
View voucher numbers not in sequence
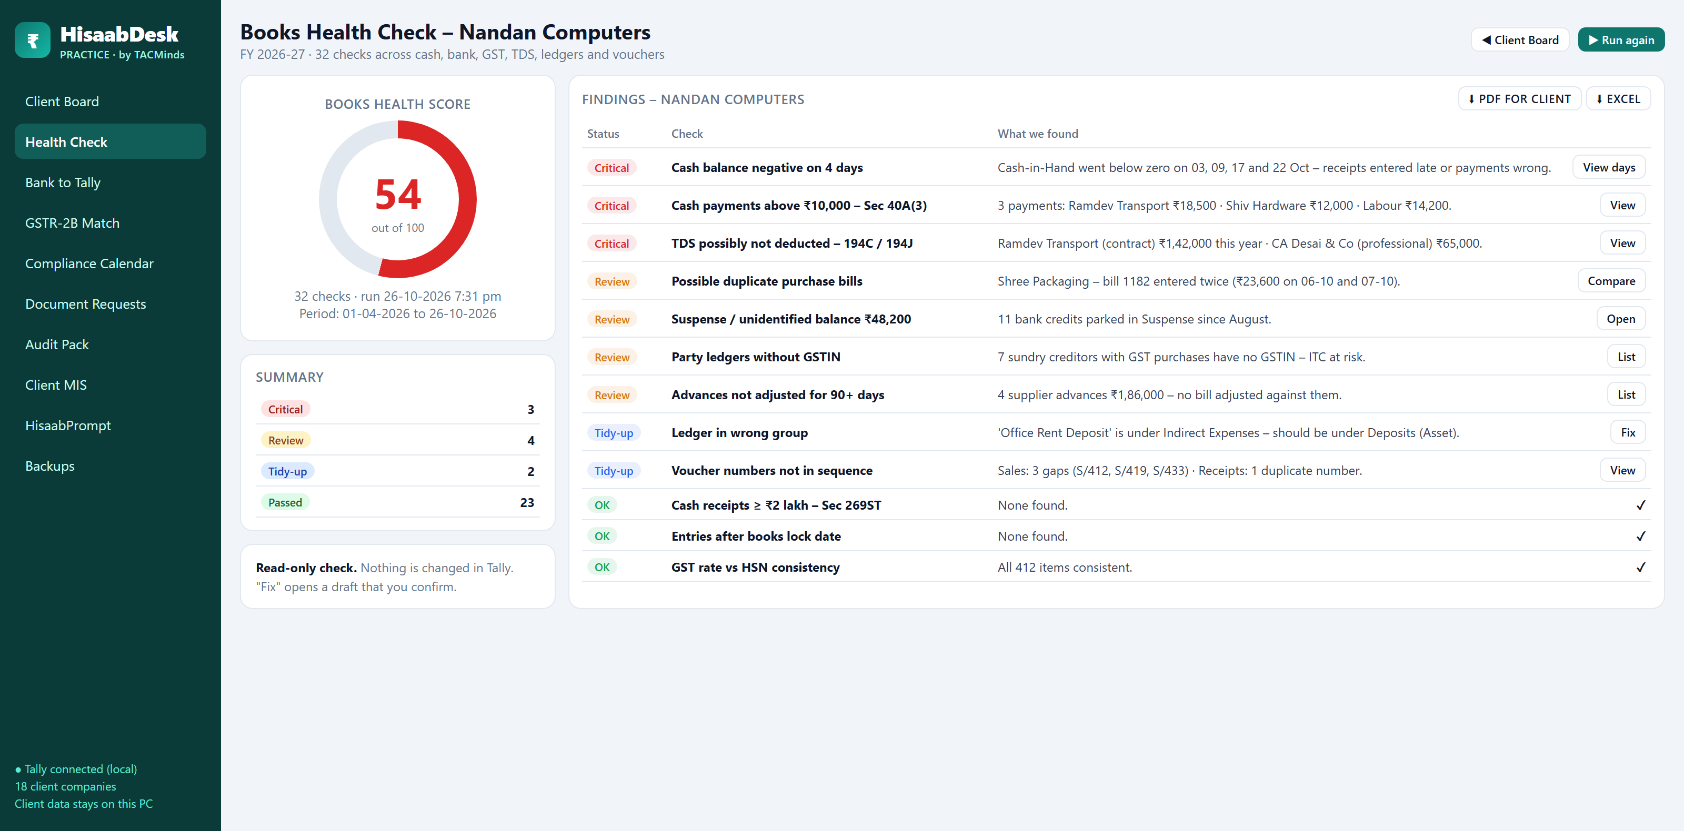click(x=1622, y=470)
